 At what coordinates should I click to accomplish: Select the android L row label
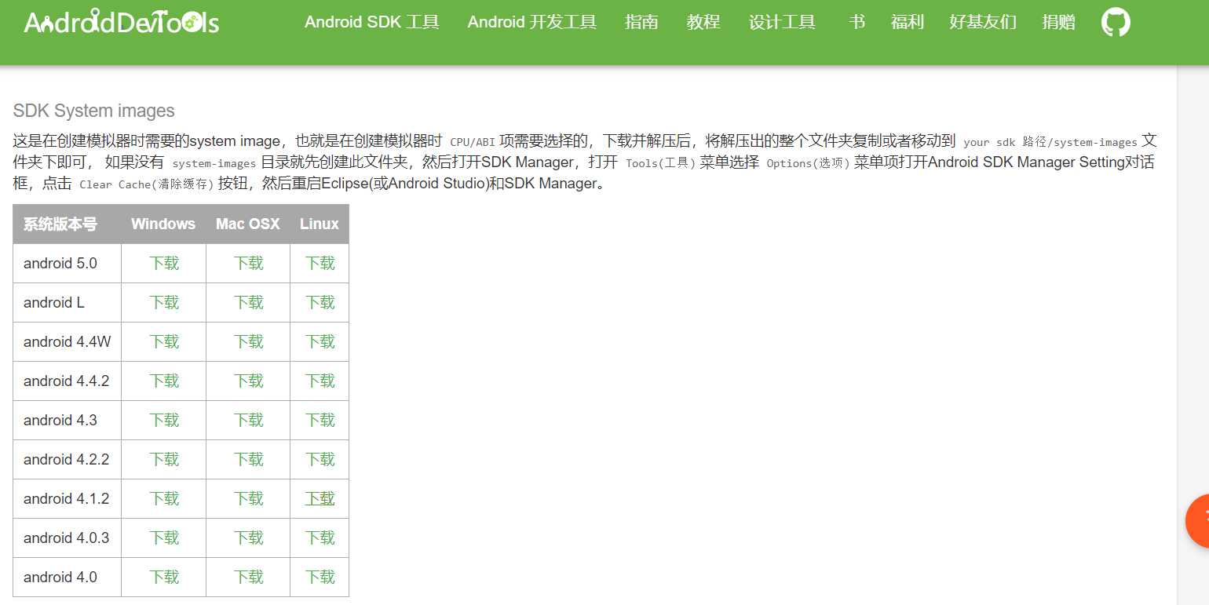pyautogui.click(x=54, y=302)
